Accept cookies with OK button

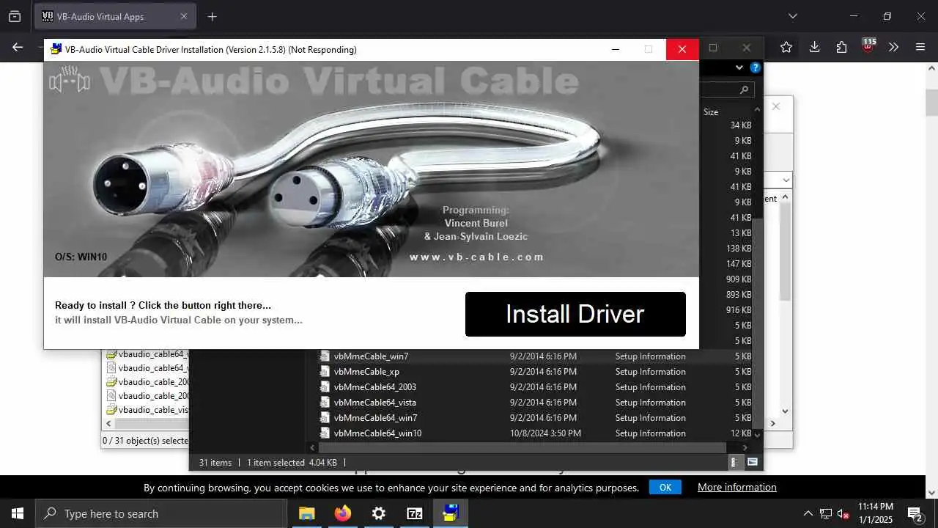[x=665, y=487]
